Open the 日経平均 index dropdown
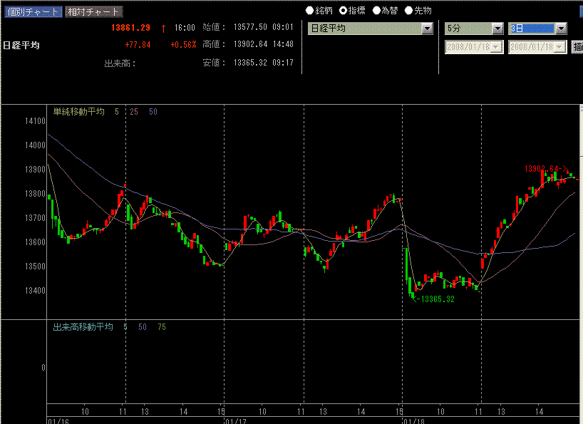The image size is (583, 424). pyautogui.click(x=427, y=29)
